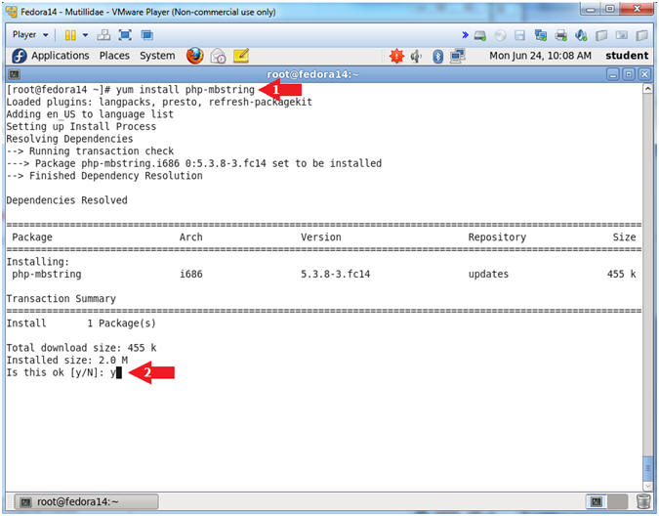The width and height of the screenshot is (659, 516).
Task: Click the 'Arch' column header text
Action: point(190,237)
